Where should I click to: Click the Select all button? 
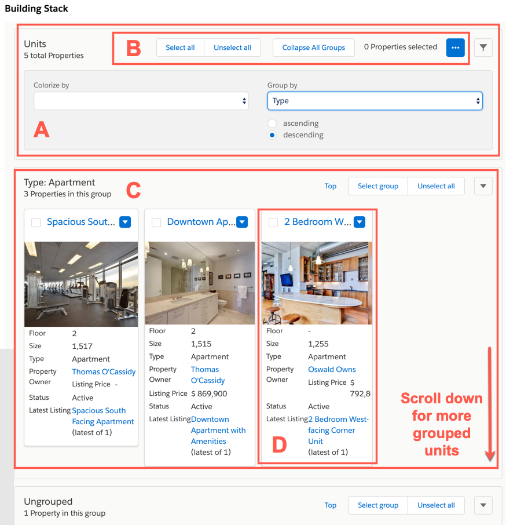coord(180,48)
